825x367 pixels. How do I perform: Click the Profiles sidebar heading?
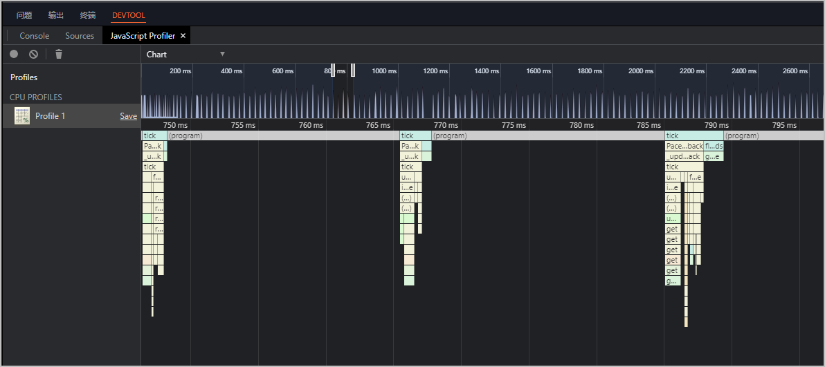(24, 77)
